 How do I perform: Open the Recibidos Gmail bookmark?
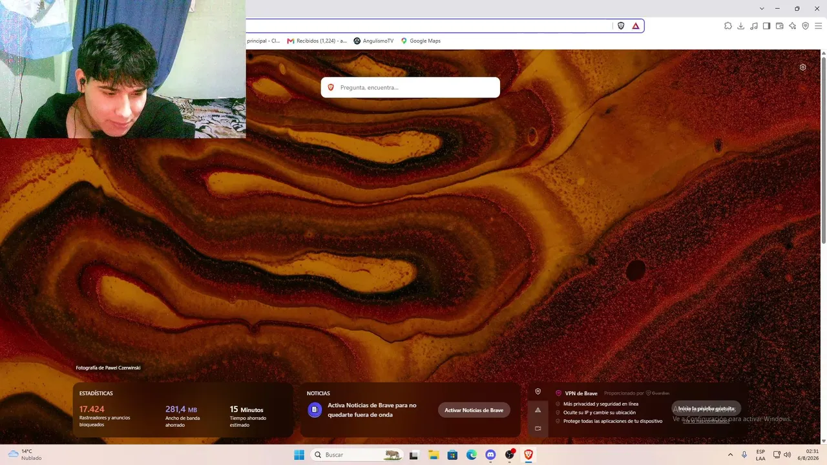(317, 41)
